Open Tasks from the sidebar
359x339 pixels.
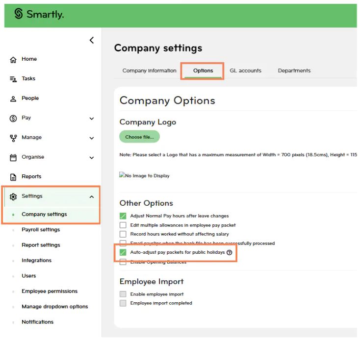click(28, 78)
